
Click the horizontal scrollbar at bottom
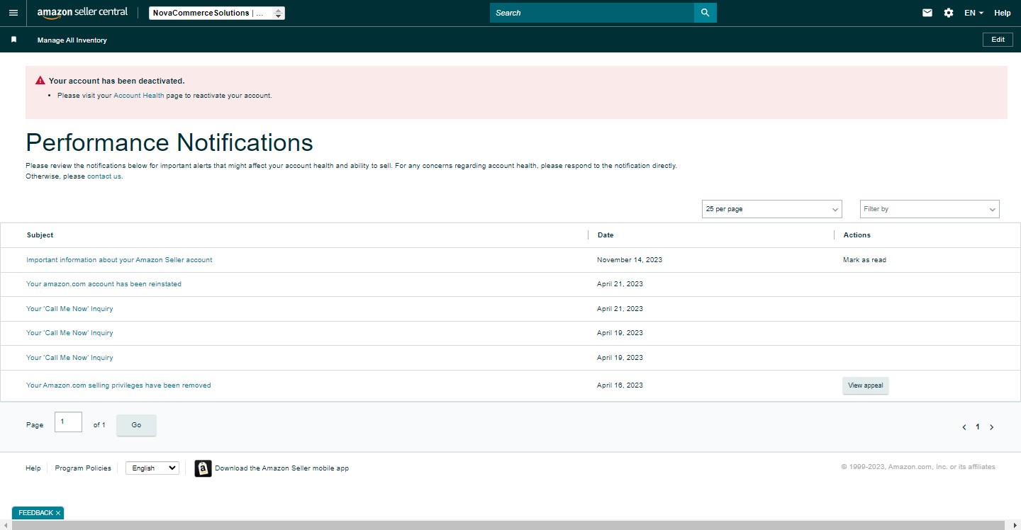509,525
